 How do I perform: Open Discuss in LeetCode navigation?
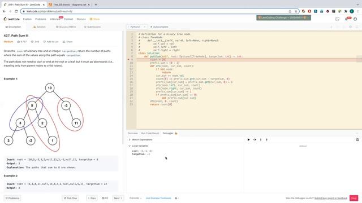click(81, 19)
